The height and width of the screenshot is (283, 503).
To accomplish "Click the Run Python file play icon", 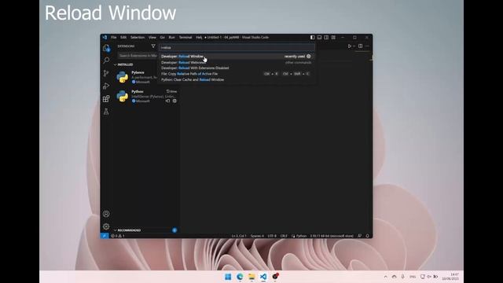I will pyautogui.click(x=349, y=46).
